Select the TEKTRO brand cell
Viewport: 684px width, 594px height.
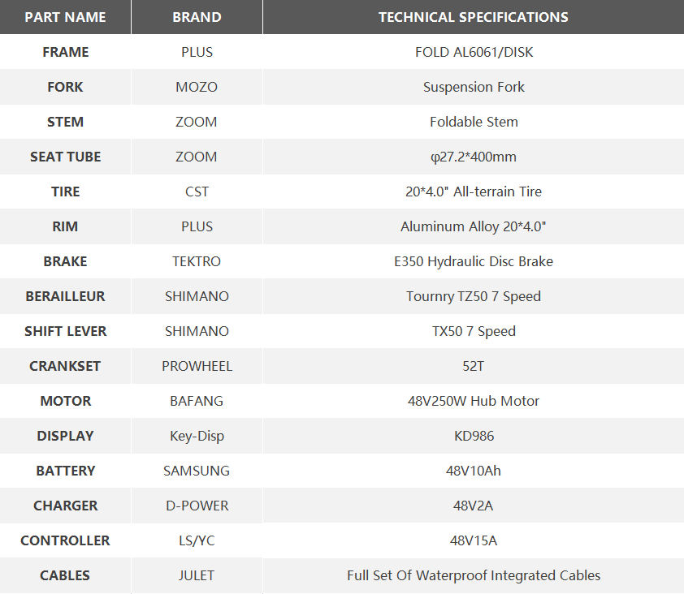pyautogui.click(x=197, y=261)
